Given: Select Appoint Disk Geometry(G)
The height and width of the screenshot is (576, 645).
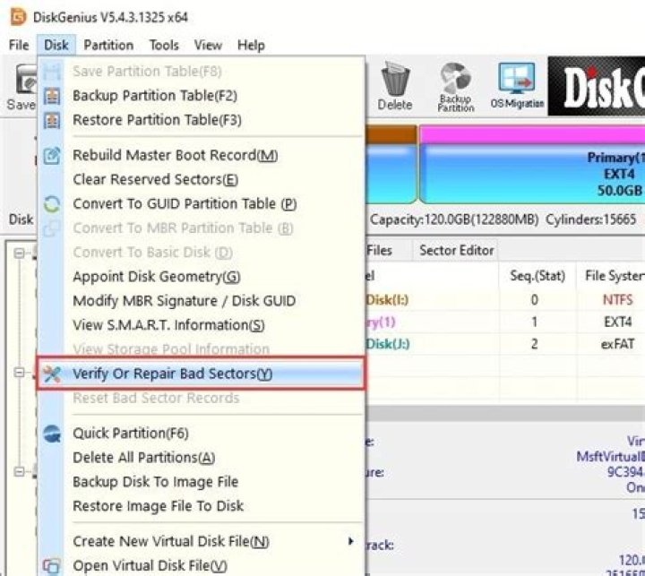Looking at the screenshot, I should (202, 277).
